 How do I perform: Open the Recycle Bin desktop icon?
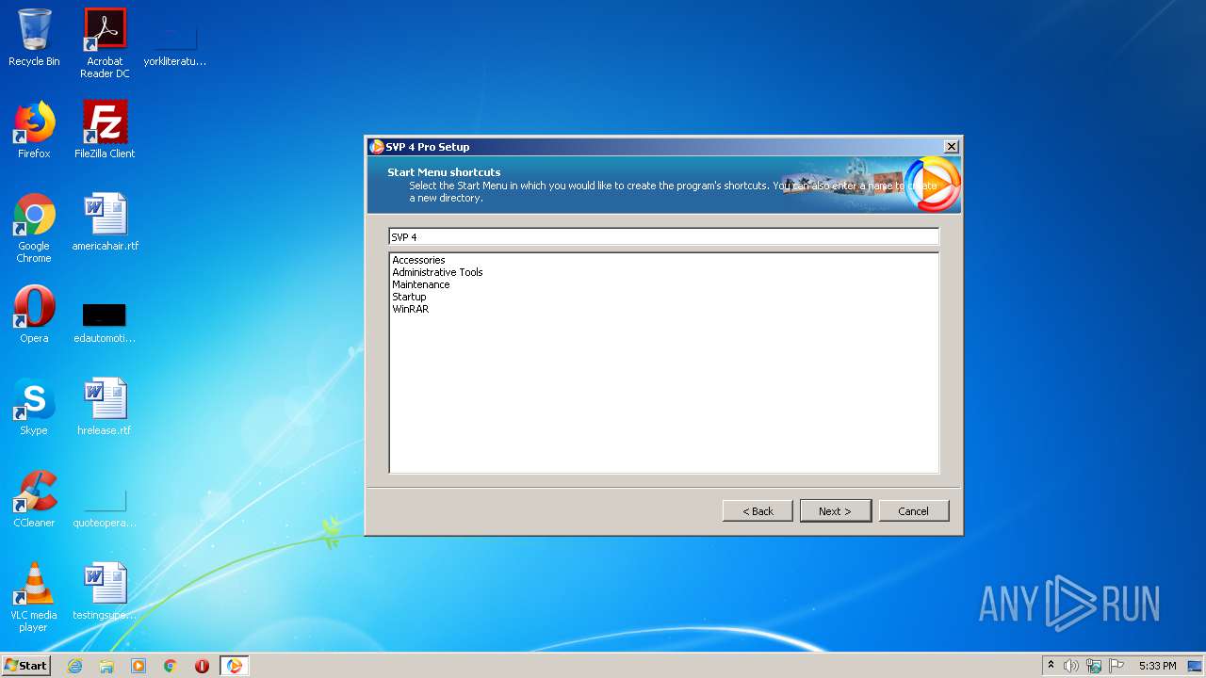tap(34, 38)
